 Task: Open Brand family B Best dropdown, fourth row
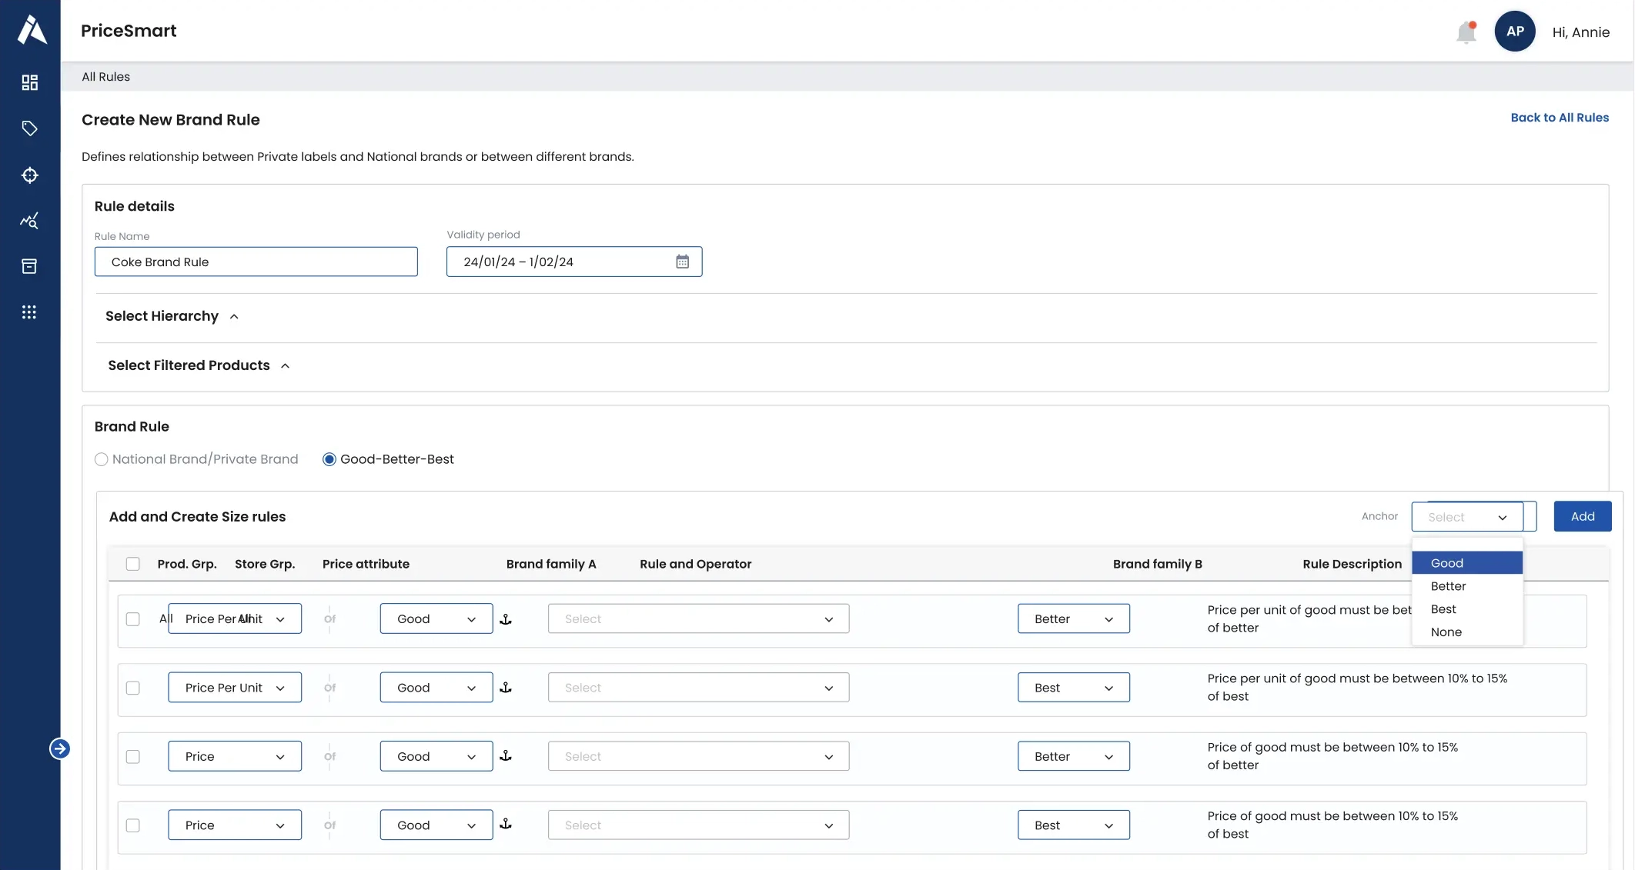1073,825
